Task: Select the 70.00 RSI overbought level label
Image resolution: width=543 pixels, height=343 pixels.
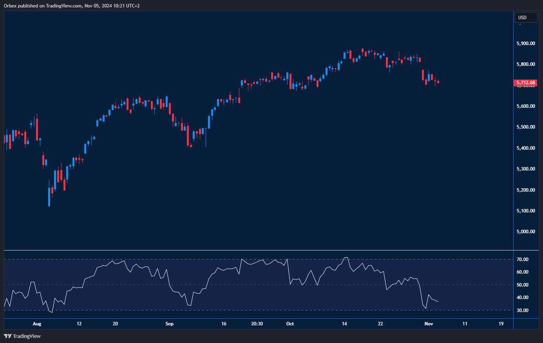Action: (522, 260)
